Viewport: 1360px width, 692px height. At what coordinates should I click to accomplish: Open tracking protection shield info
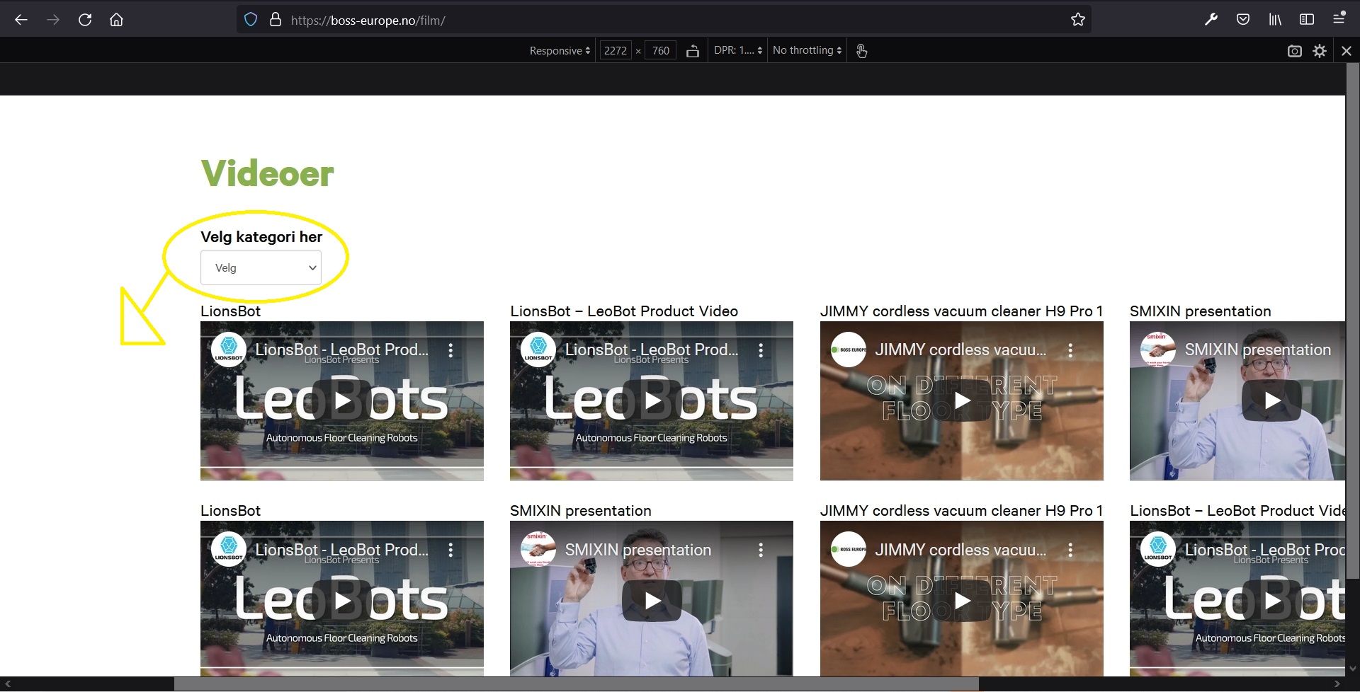point(251,20)
